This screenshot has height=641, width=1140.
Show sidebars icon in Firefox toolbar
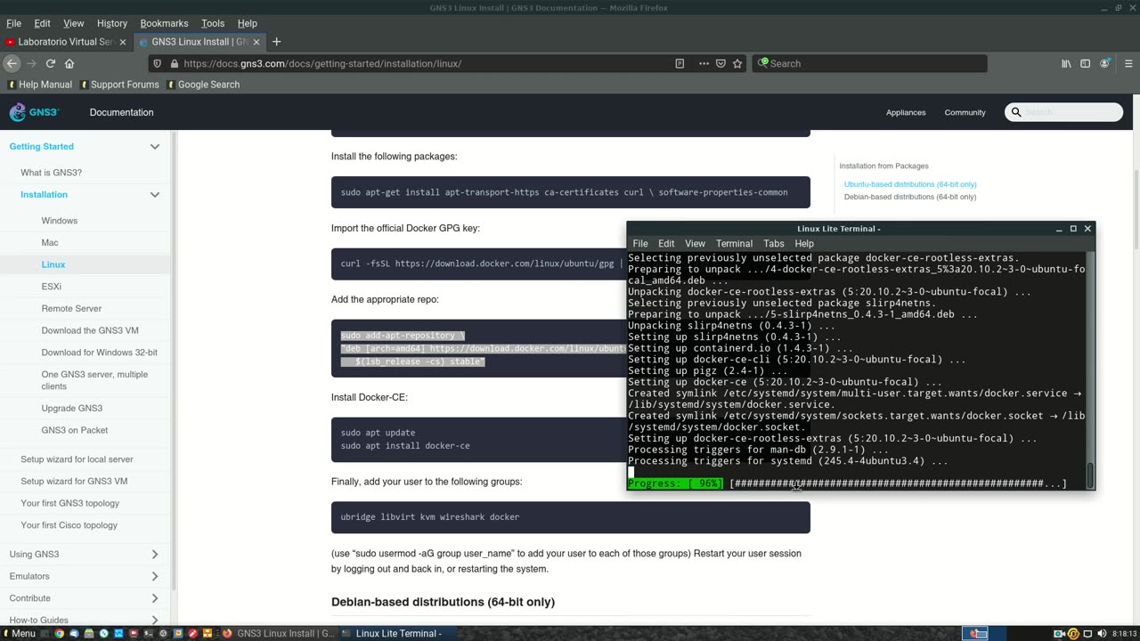click(x=1085, y=63)
